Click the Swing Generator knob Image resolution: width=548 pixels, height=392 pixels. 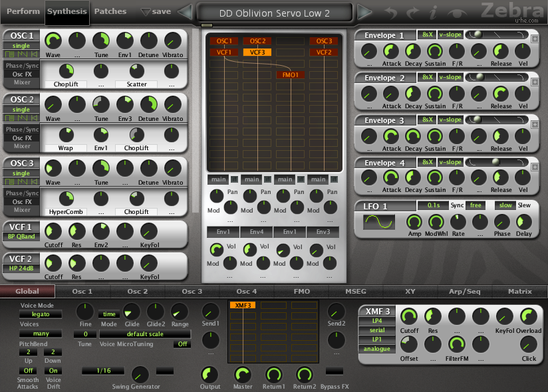[140, 375]
